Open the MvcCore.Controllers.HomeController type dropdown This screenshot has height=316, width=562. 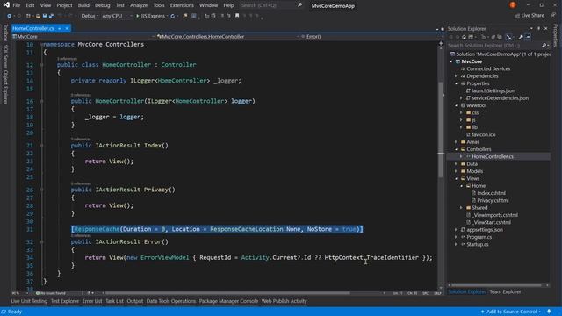[x=228, y=37]
